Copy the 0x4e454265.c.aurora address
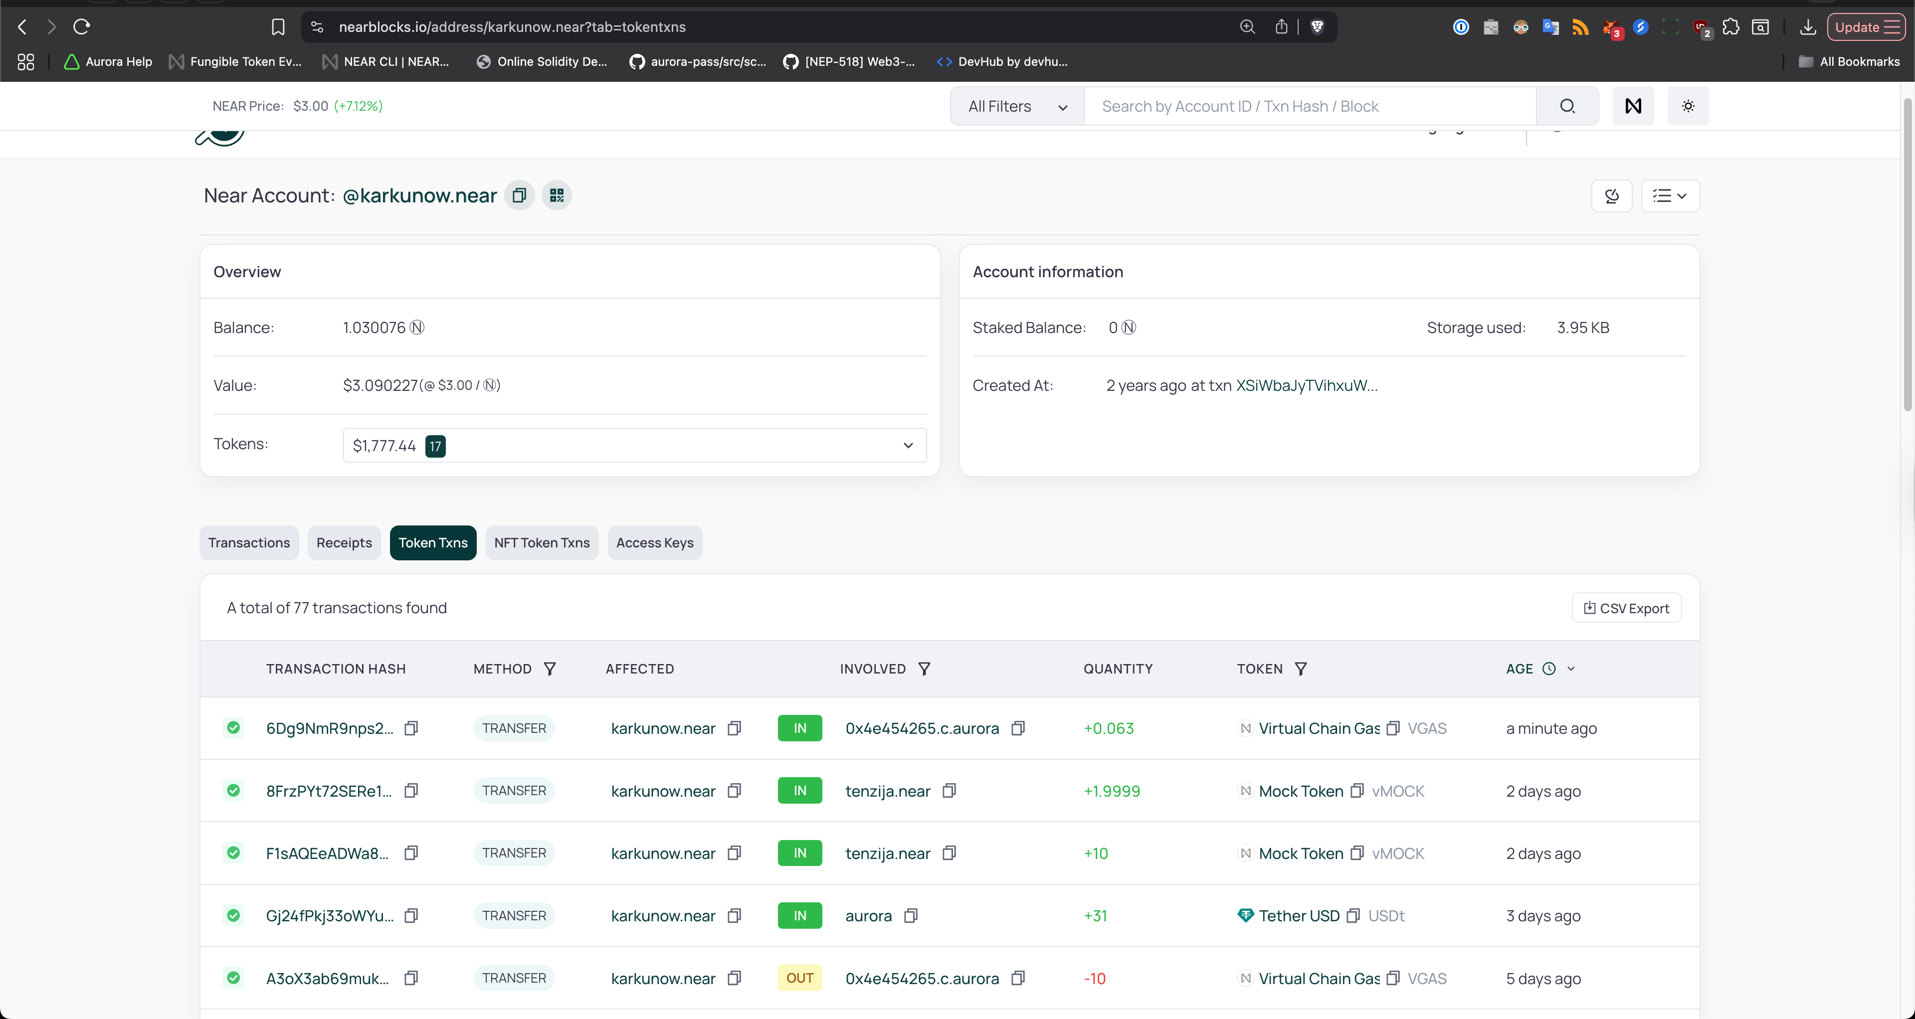 click(x=1018, y=728)
